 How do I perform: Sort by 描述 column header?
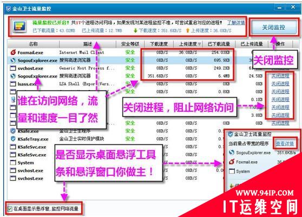coord(88,44)
